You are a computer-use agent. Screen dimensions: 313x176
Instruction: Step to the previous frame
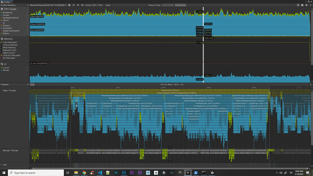click(74, 5)
